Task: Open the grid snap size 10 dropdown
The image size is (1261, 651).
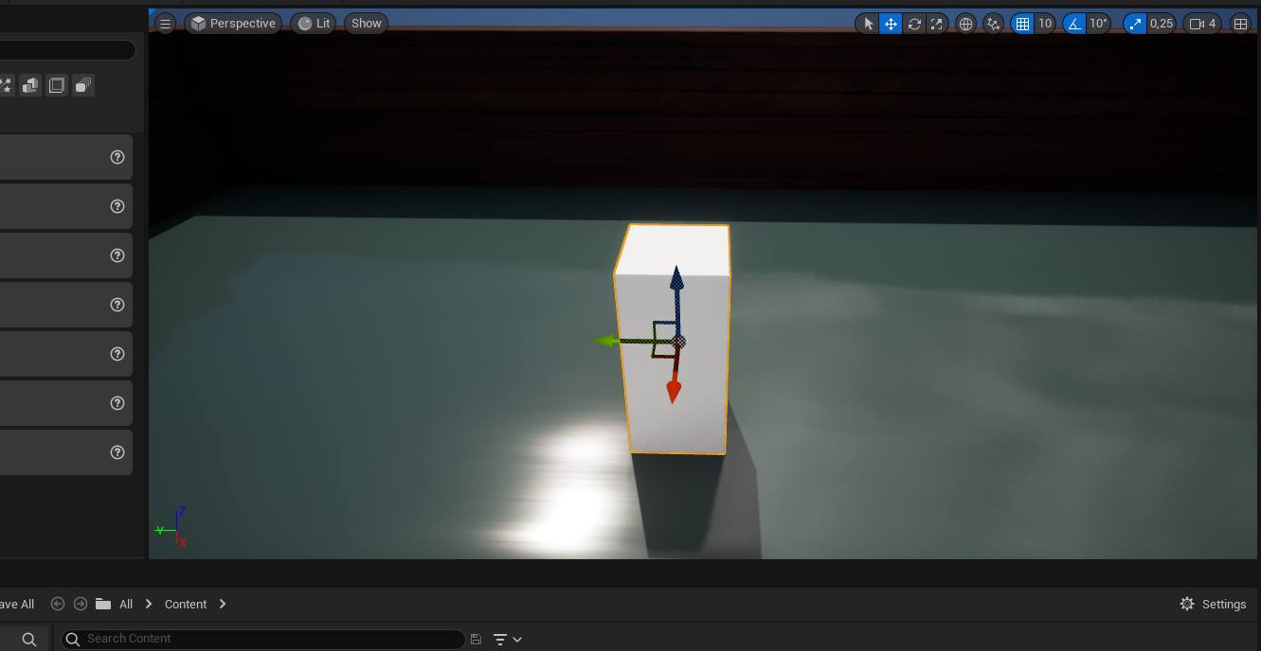Action: tap(1045, 24)
